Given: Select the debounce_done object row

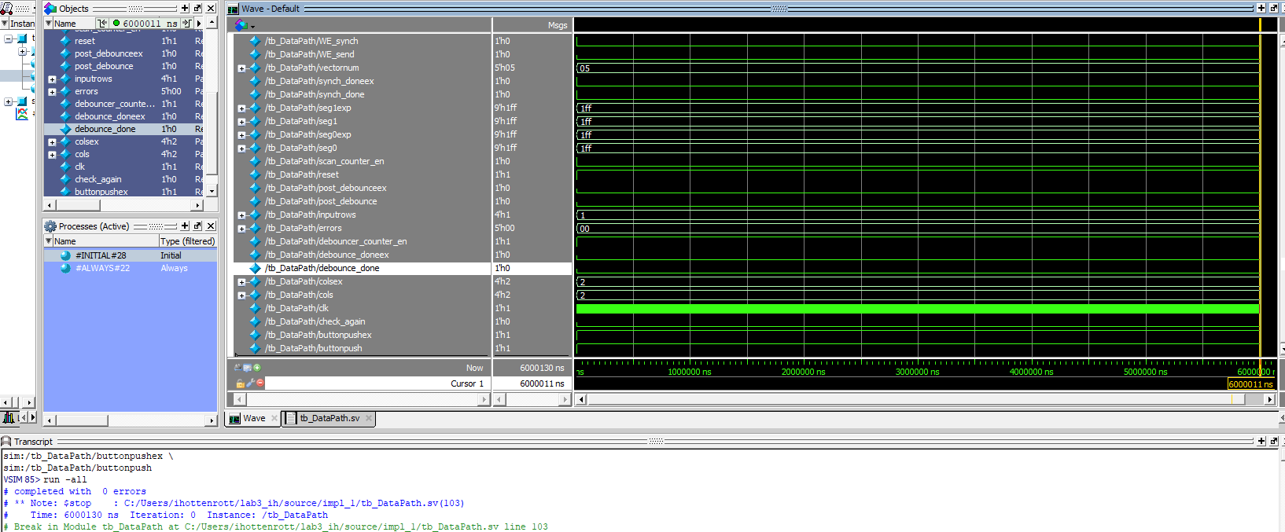Looking at the screenshot, I should click(105, 129).
